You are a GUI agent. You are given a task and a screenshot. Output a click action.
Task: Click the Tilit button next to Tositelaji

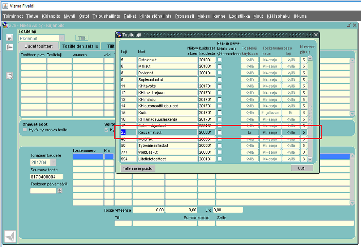[82, 38]
